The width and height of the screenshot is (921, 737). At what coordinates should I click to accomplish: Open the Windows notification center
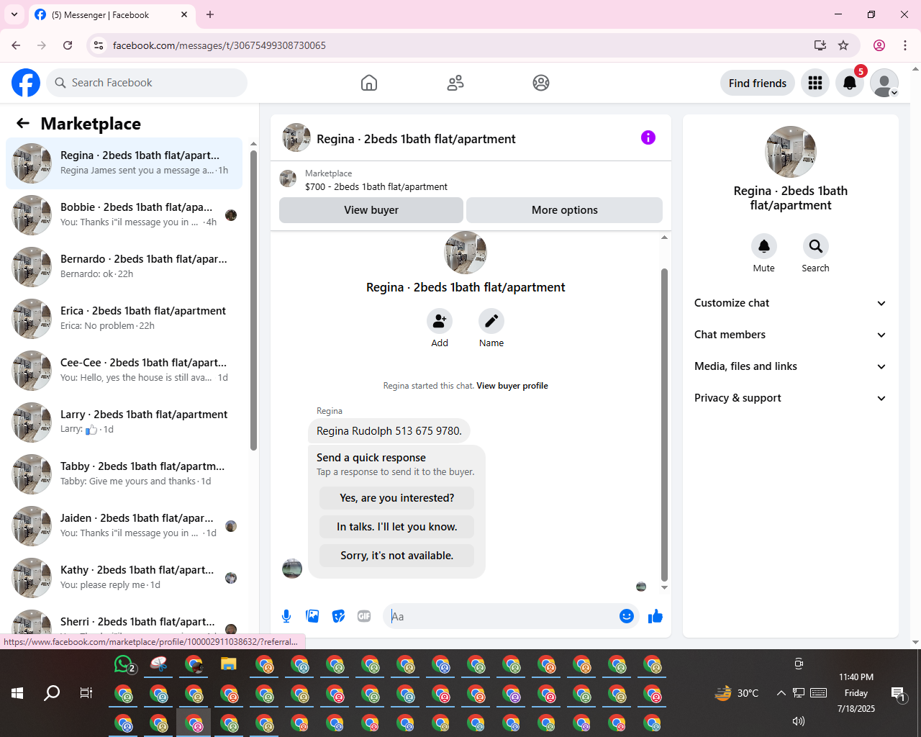(x=898, y=694)
